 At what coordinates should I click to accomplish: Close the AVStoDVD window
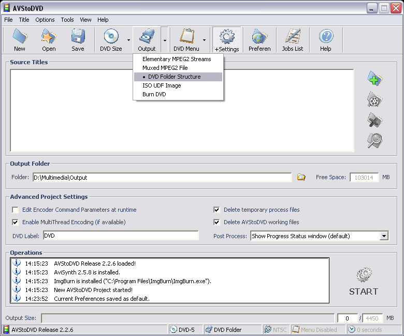click(x=396, y=8)
